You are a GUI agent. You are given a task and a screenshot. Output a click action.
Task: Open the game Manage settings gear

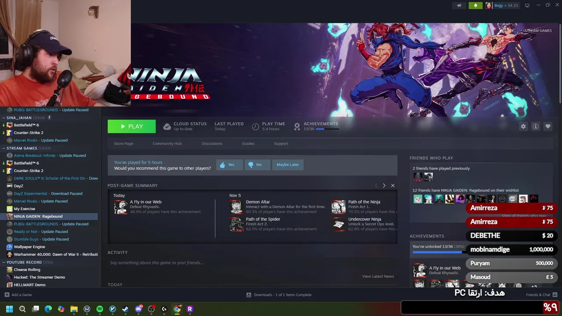click(x=523, y=126)
